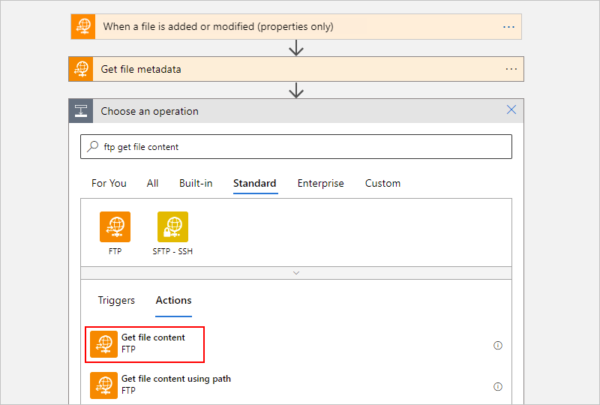Click the search magnifier icon

pyautogui.click(x=93, y=147)
